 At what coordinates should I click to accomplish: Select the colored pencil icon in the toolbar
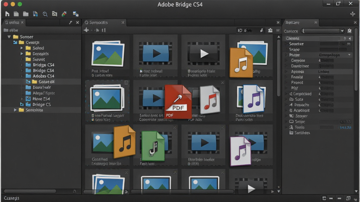[64, 14]
